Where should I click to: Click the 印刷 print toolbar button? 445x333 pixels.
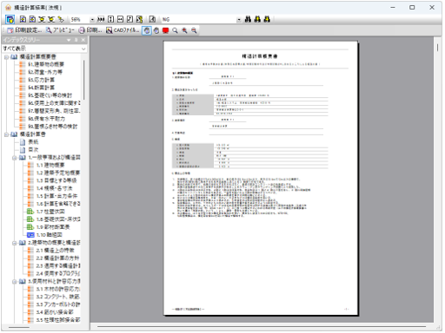click(x=90, y=30)
